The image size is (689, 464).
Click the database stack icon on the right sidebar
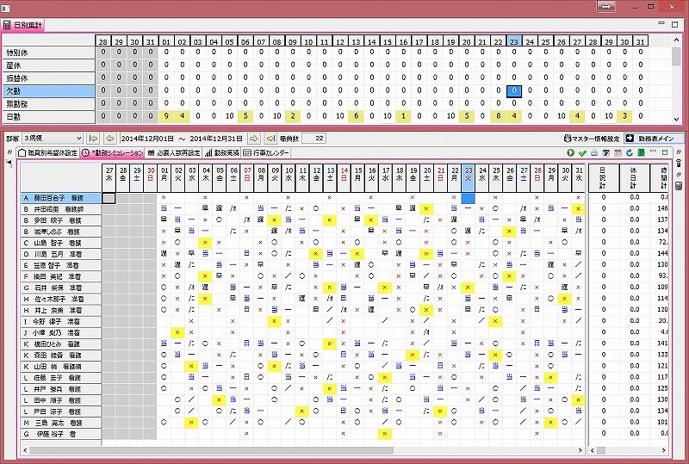679,164
